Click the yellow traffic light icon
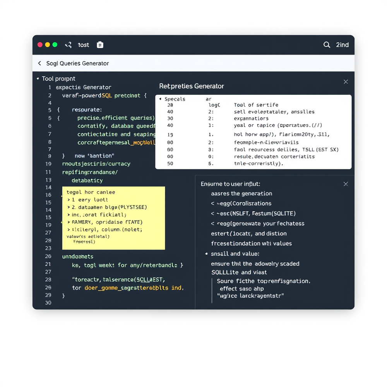This screenshot has height=387, width=387. pos(48,45)
